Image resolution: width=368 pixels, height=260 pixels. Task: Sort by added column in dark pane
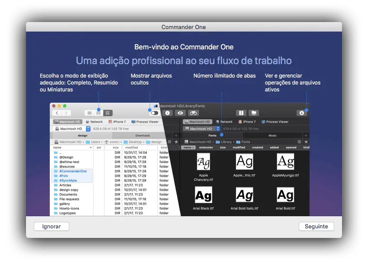point(274,147)
